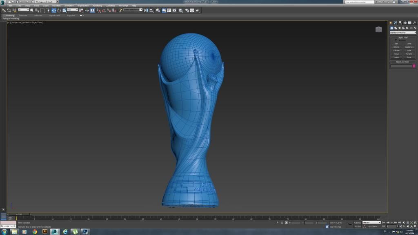
Task: Open Render Setup icon
Action: pyautogui.click(x=187, y=10)
